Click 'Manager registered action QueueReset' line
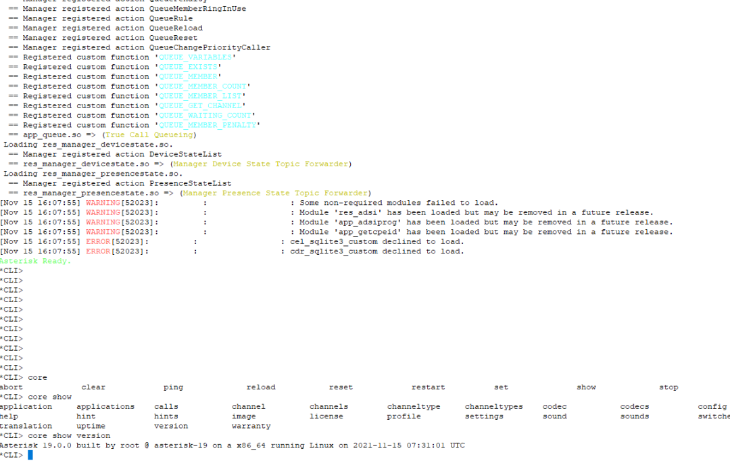Screen dimensions: 730x461 (x=103, y=38)
